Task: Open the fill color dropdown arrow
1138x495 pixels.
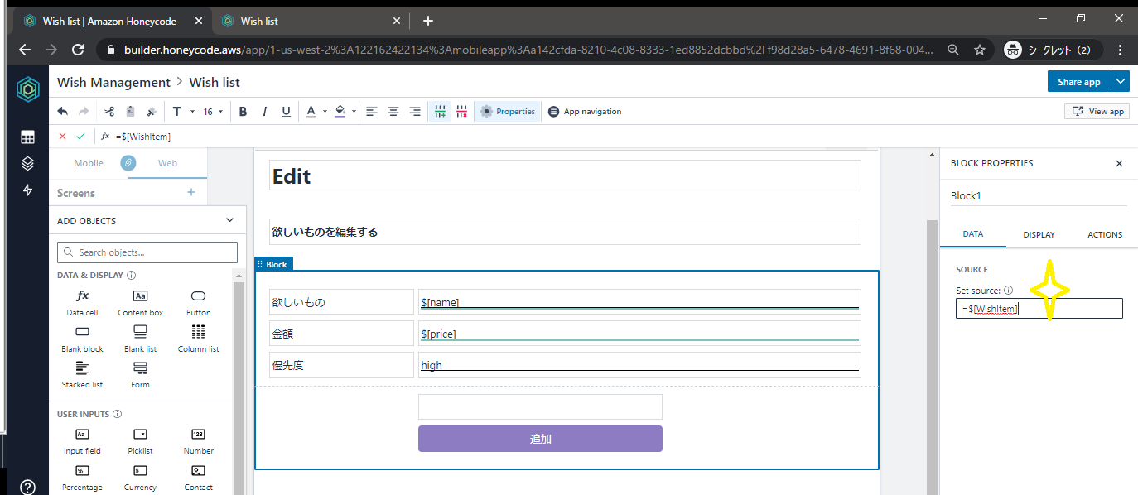Action: tap(354, 111)
